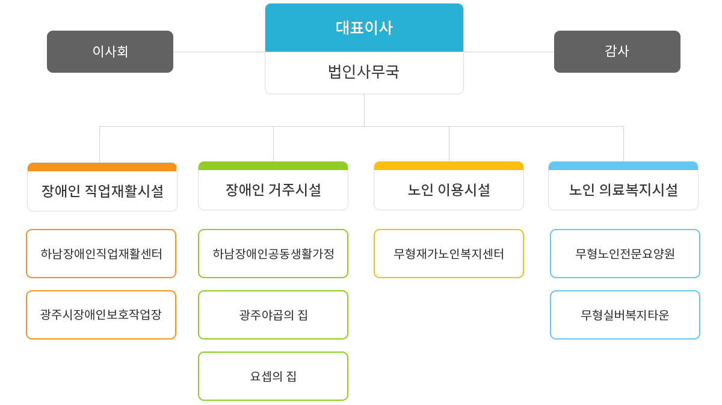Open 무형노인전문요양원
This screenshot has height=405, width=722.
coord(625,254)
